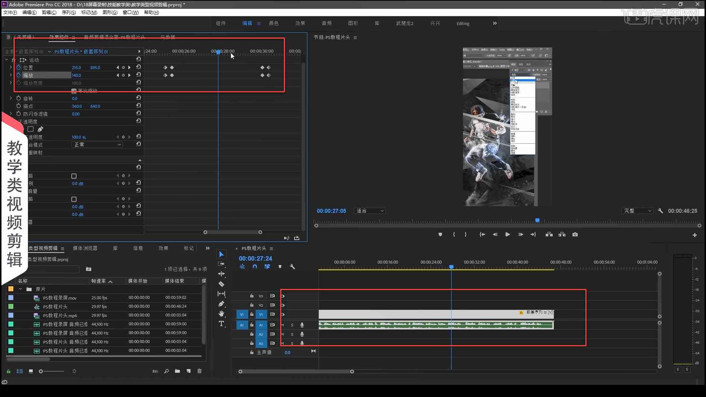Viewport: 706px width, 397px height.
Task: Click Lift button in program monitor
Action: 549,235
